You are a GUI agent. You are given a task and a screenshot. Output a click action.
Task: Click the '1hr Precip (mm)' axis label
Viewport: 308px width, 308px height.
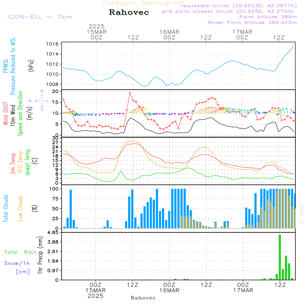coord(40,255)
